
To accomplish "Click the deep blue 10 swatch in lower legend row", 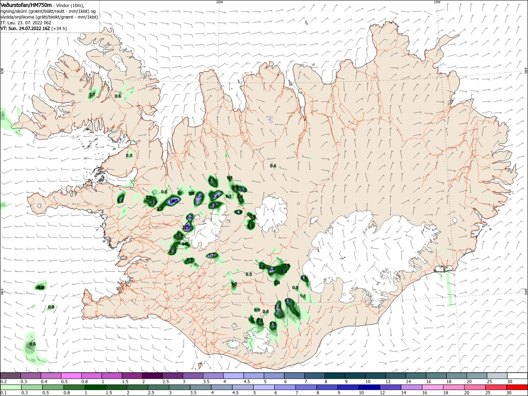I will [369, 387].
